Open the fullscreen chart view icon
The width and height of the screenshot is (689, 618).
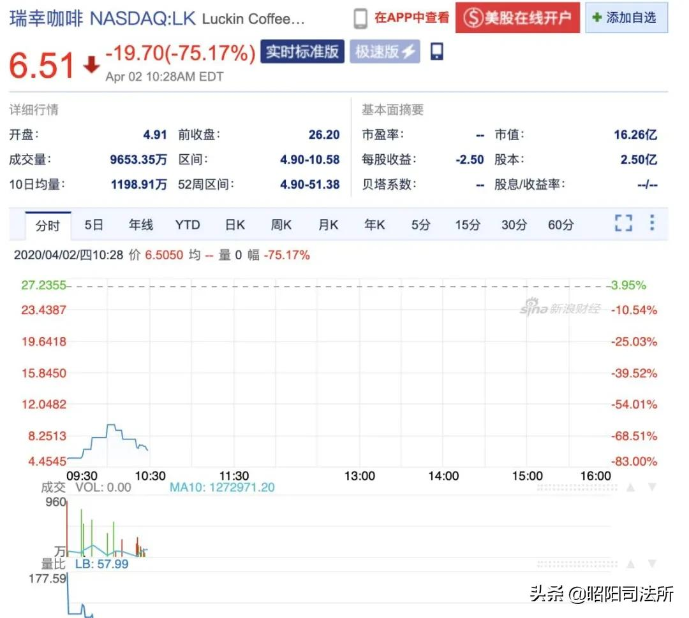[623, 224]
